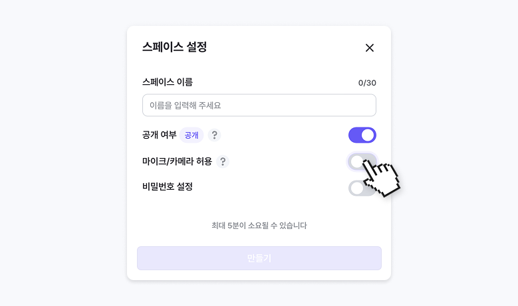The width and height of the screenshot is (518, 306).
Task: Click the white knob of the 공개 여부 switch
Action: (x=368, y=135)
